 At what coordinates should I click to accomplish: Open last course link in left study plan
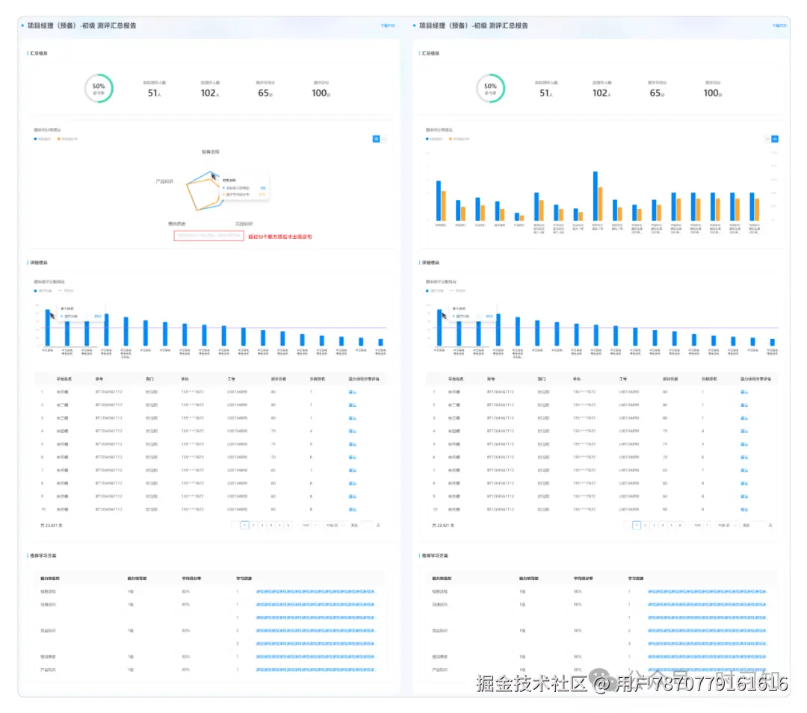pyautogui.click(x=316, y=670)
